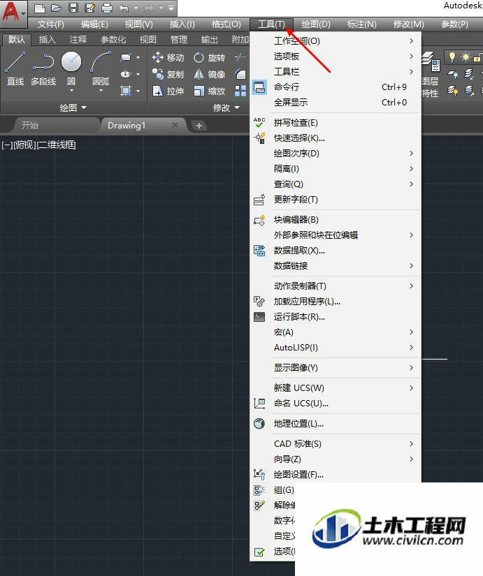The height and width of the screenshot is (576, 483).
Task: Open the quick access toolbar customize dropdown
Action: coord(171,8)
